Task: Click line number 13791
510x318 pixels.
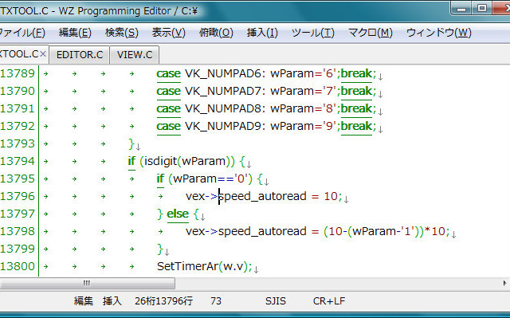Action: (x=18, y=108)
